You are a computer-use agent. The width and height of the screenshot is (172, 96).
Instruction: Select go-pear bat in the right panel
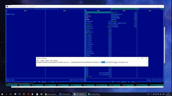coord(98,34)
